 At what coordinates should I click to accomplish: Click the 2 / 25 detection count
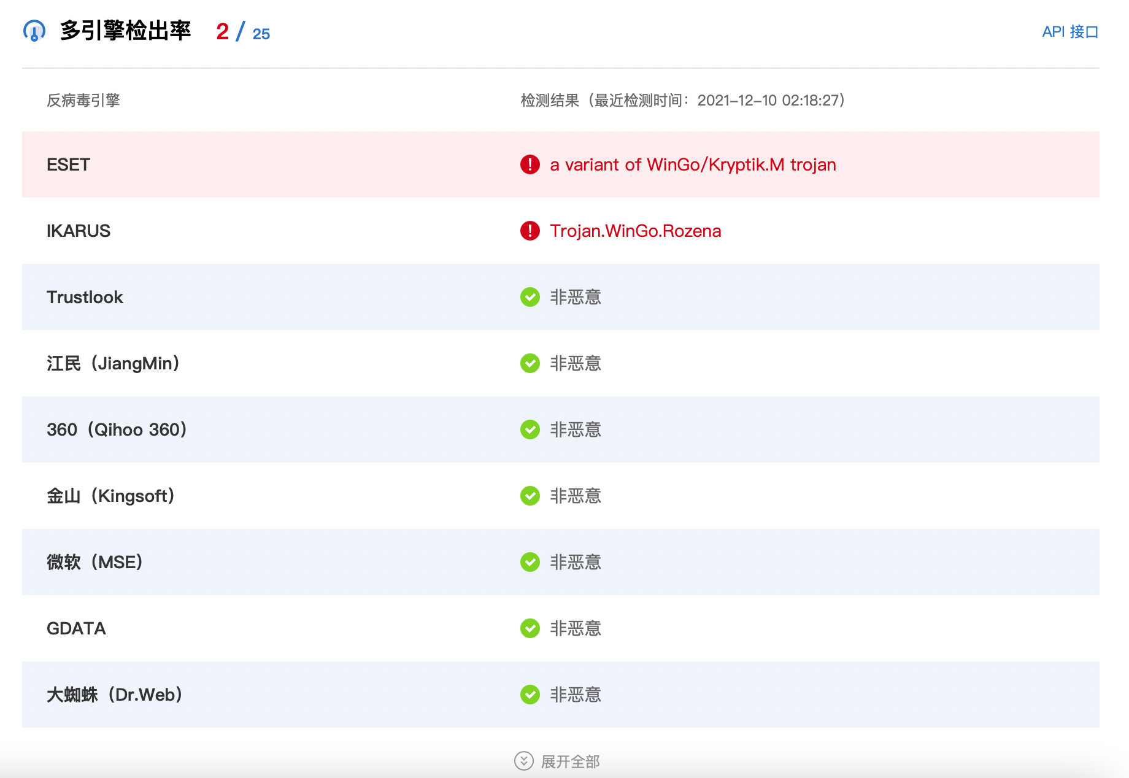point(243,32)
